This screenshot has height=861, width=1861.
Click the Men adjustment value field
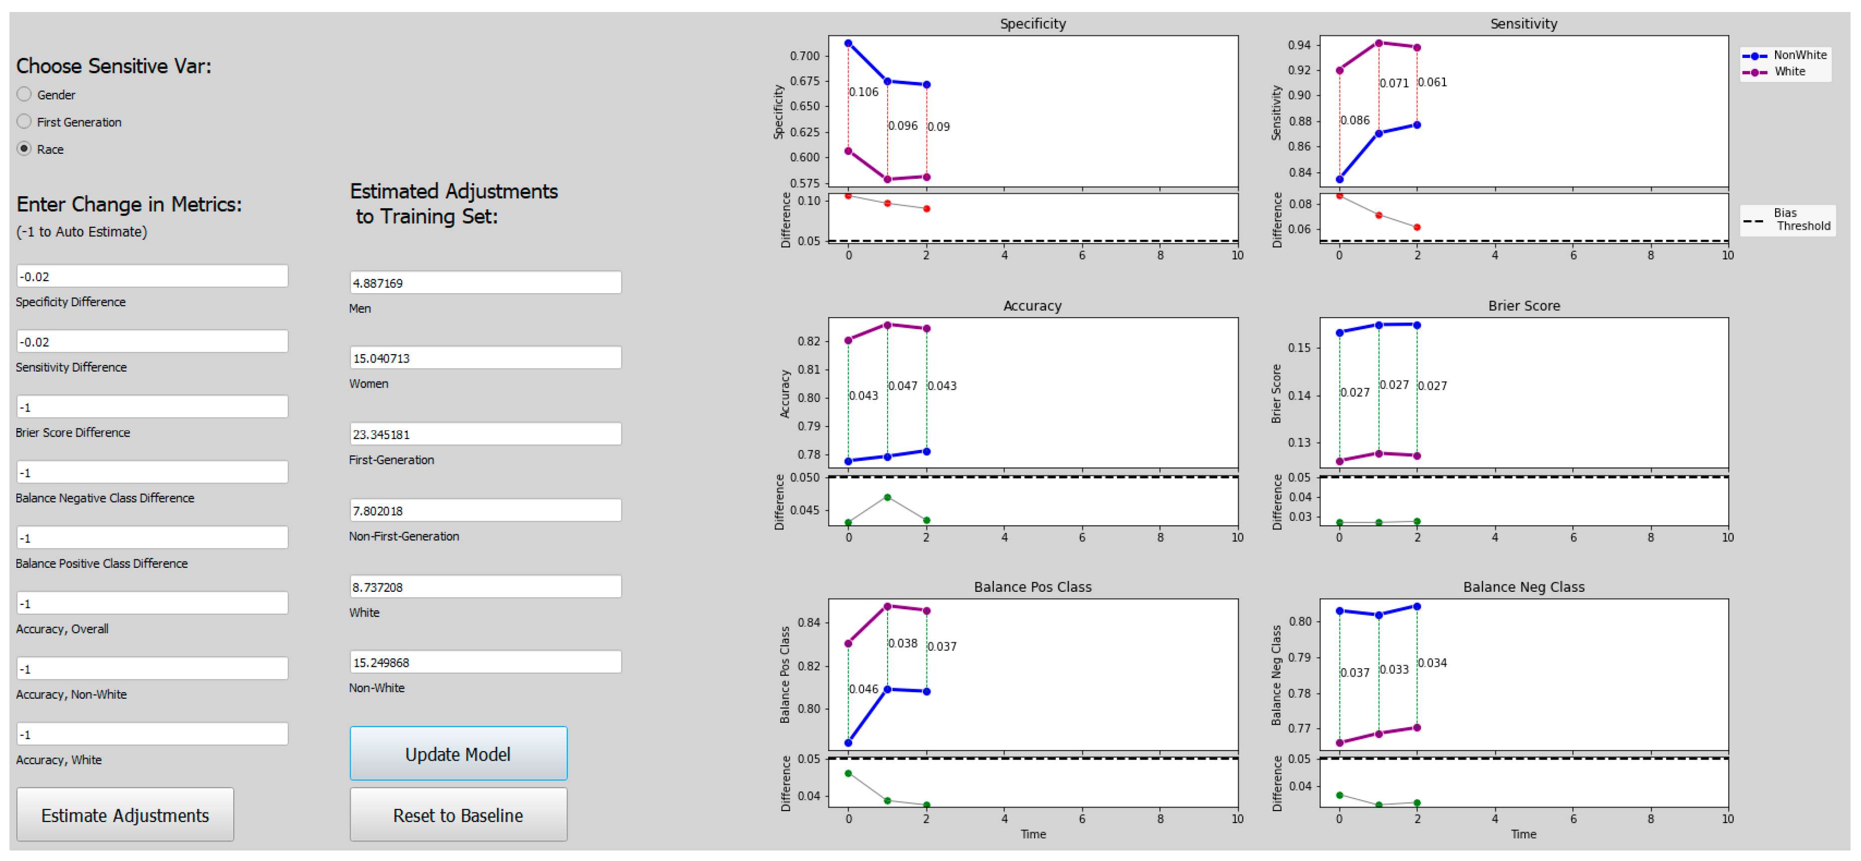[485, 283]
